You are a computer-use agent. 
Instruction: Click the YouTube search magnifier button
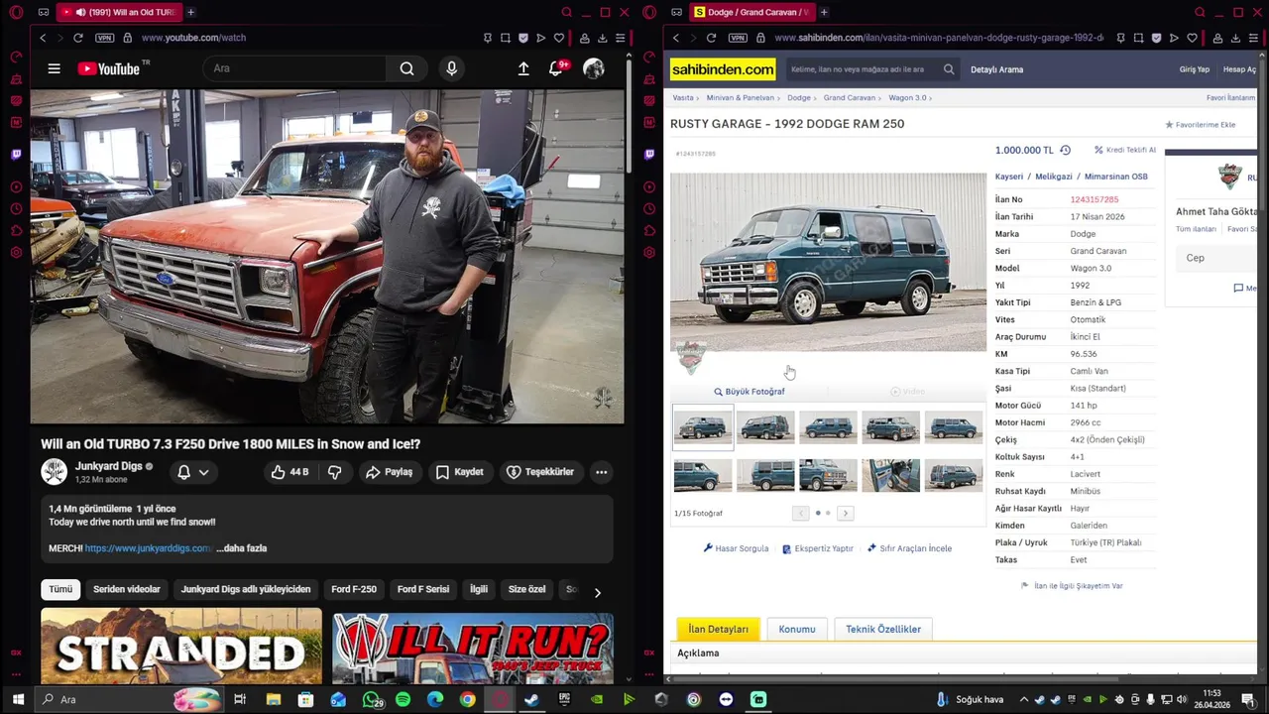[407, 68]
